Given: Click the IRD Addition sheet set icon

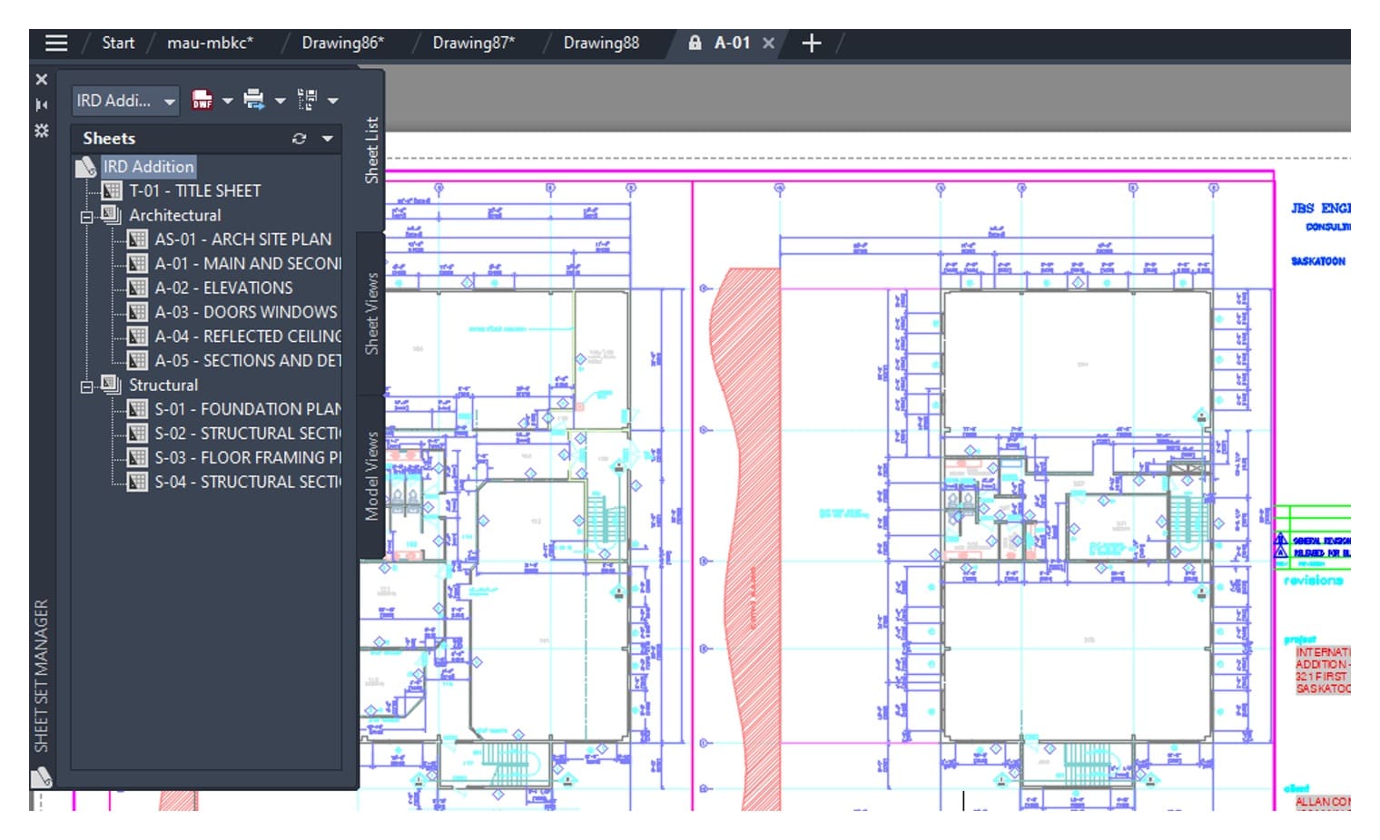Looking at the screenshot, I should pyautogui.click(x=86, y=167).
